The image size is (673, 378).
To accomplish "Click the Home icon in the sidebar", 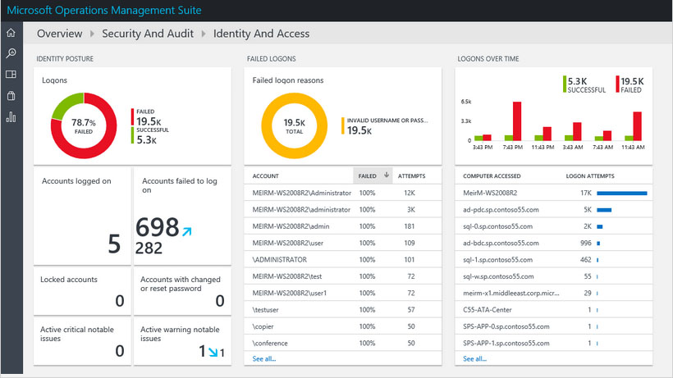I will click(x=11, y=33).
